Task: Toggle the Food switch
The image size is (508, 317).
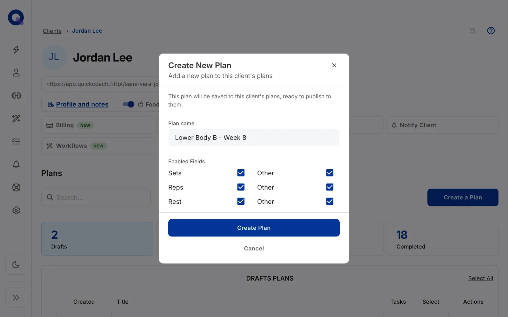Action: (x=128, y=104)
